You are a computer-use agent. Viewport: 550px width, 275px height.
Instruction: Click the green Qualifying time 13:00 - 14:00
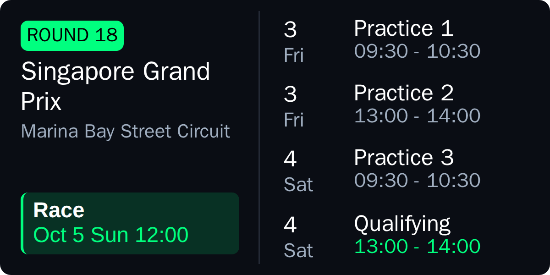[418, 246]
